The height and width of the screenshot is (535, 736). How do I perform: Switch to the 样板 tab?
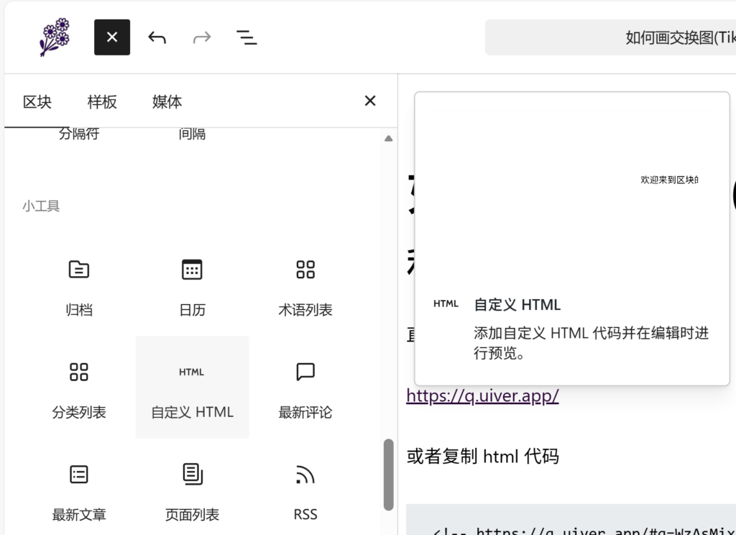102,101
